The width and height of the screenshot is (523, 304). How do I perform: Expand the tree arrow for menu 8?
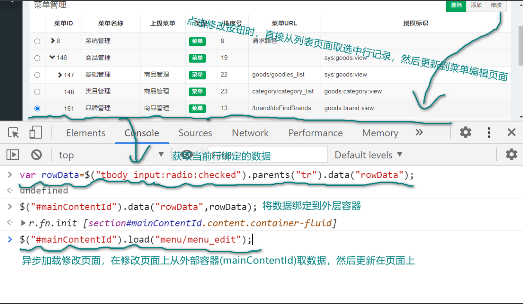53,41
